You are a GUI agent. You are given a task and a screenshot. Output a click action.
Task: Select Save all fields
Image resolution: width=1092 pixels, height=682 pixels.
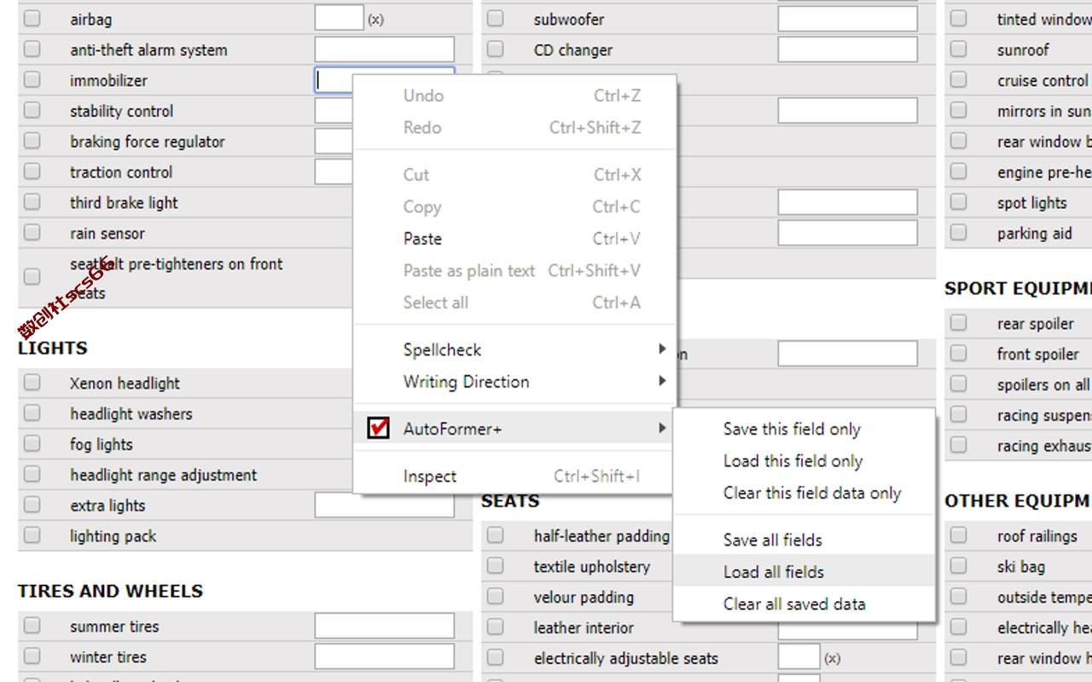(x=804, y=540)
